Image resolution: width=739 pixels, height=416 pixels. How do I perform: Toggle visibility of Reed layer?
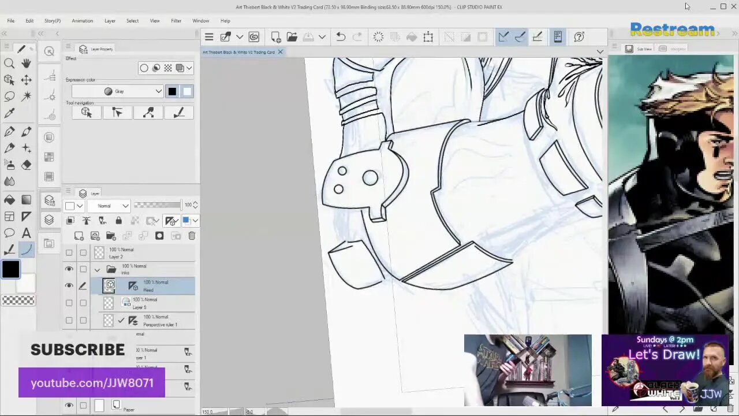click(x=69, y=286)
